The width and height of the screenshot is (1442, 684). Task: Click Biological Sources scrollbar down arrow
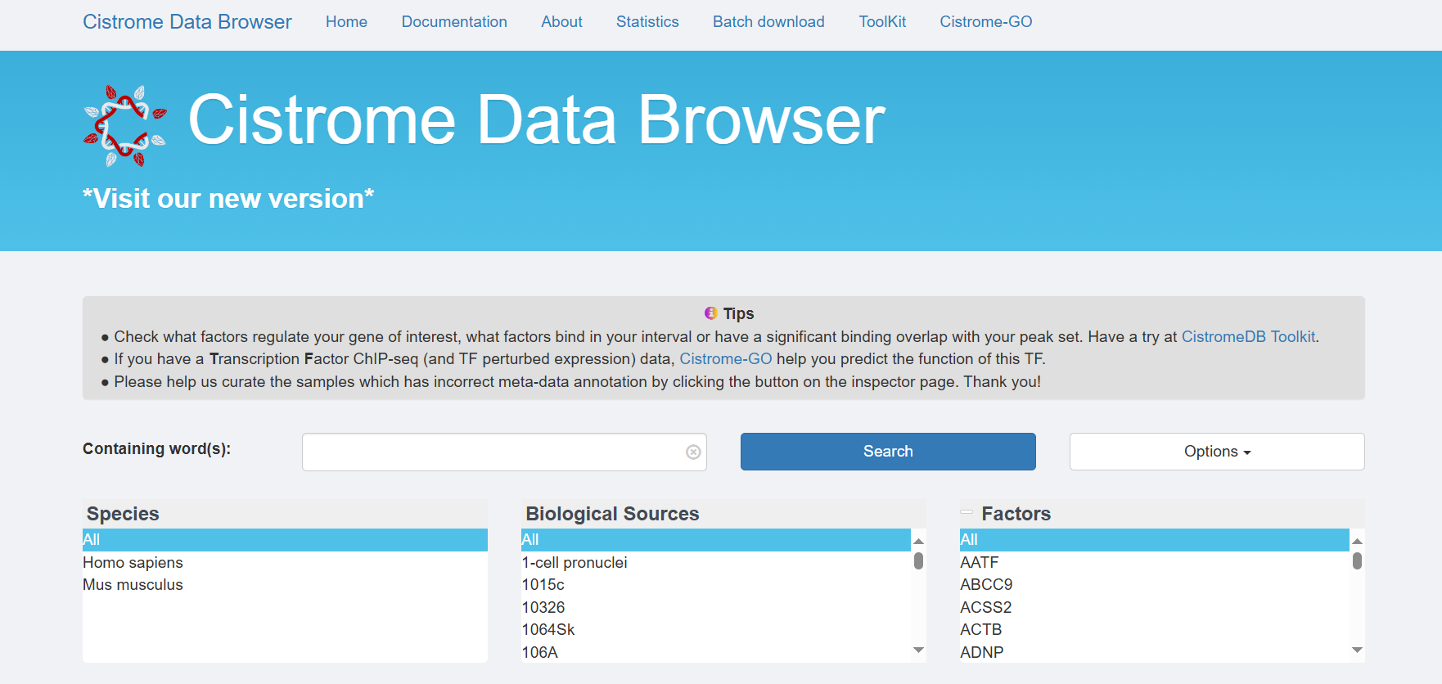click(x=919, y=650)
